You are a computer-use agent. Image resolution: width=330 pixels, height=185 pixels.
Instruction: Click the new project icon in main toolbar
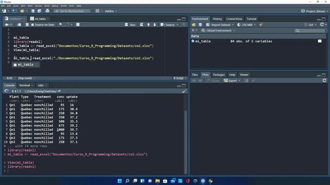pos(14,11)
